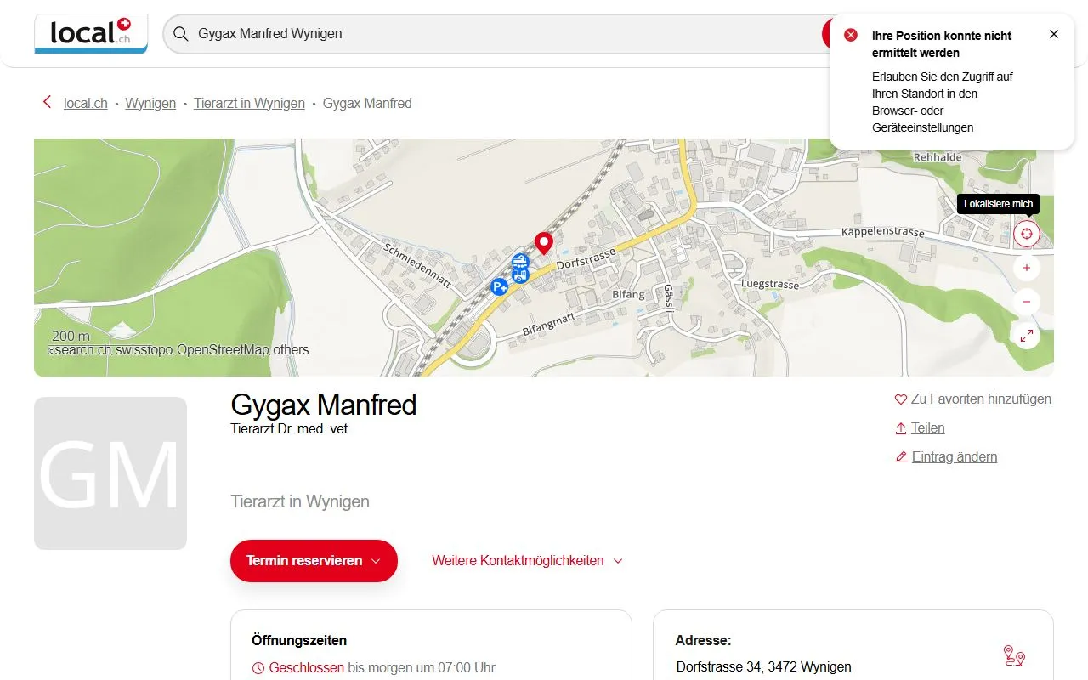1088x680 pixels.
Task: Open the Wynigen breadcrumb entry
Action: [150, 103]
